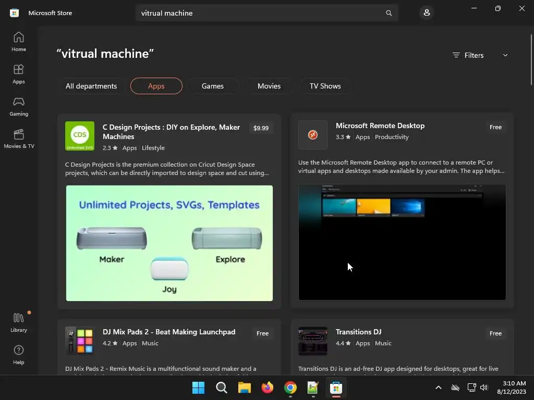
Task: Open File Explorer from the taskbar
Action: (244, 387)
